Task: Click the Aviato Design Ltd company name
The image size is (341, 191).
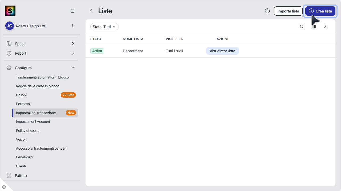Action: point(30,26)
